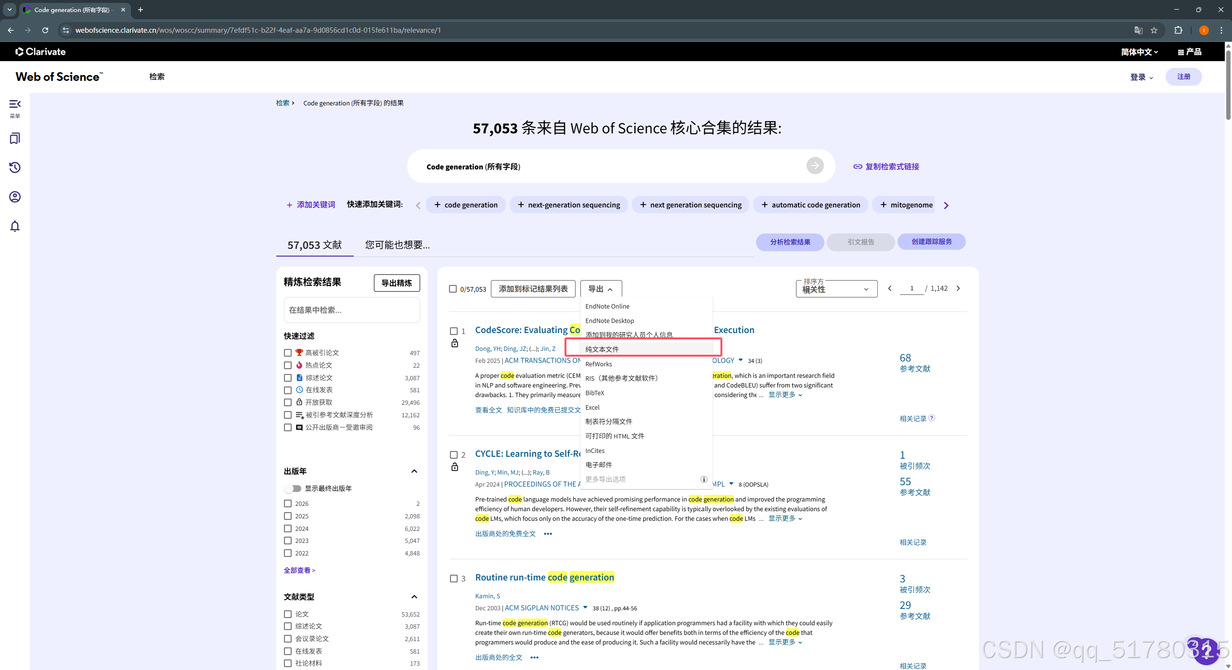Click the 复制检索式链接 link
Image resolution: width=1232 pixels, height=670 pixels.
pyautogui.click(x=886, y=167)
